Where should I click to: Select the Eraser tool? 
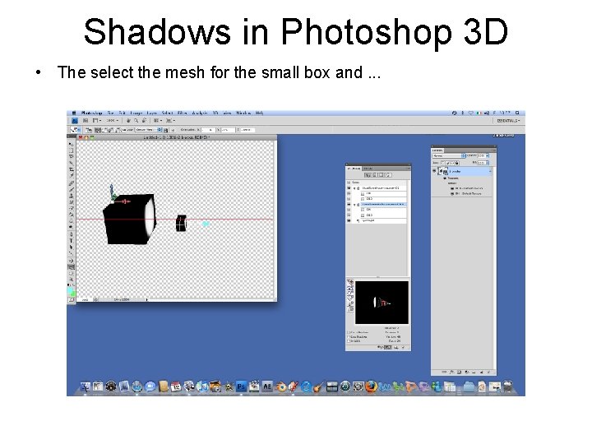pyautogui.click(x=71, y=208)
